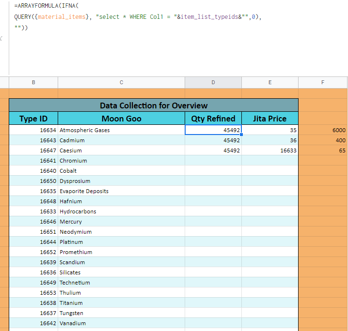
Task: Select the 'Technetium' cell
Action: [x=121, y=283]
